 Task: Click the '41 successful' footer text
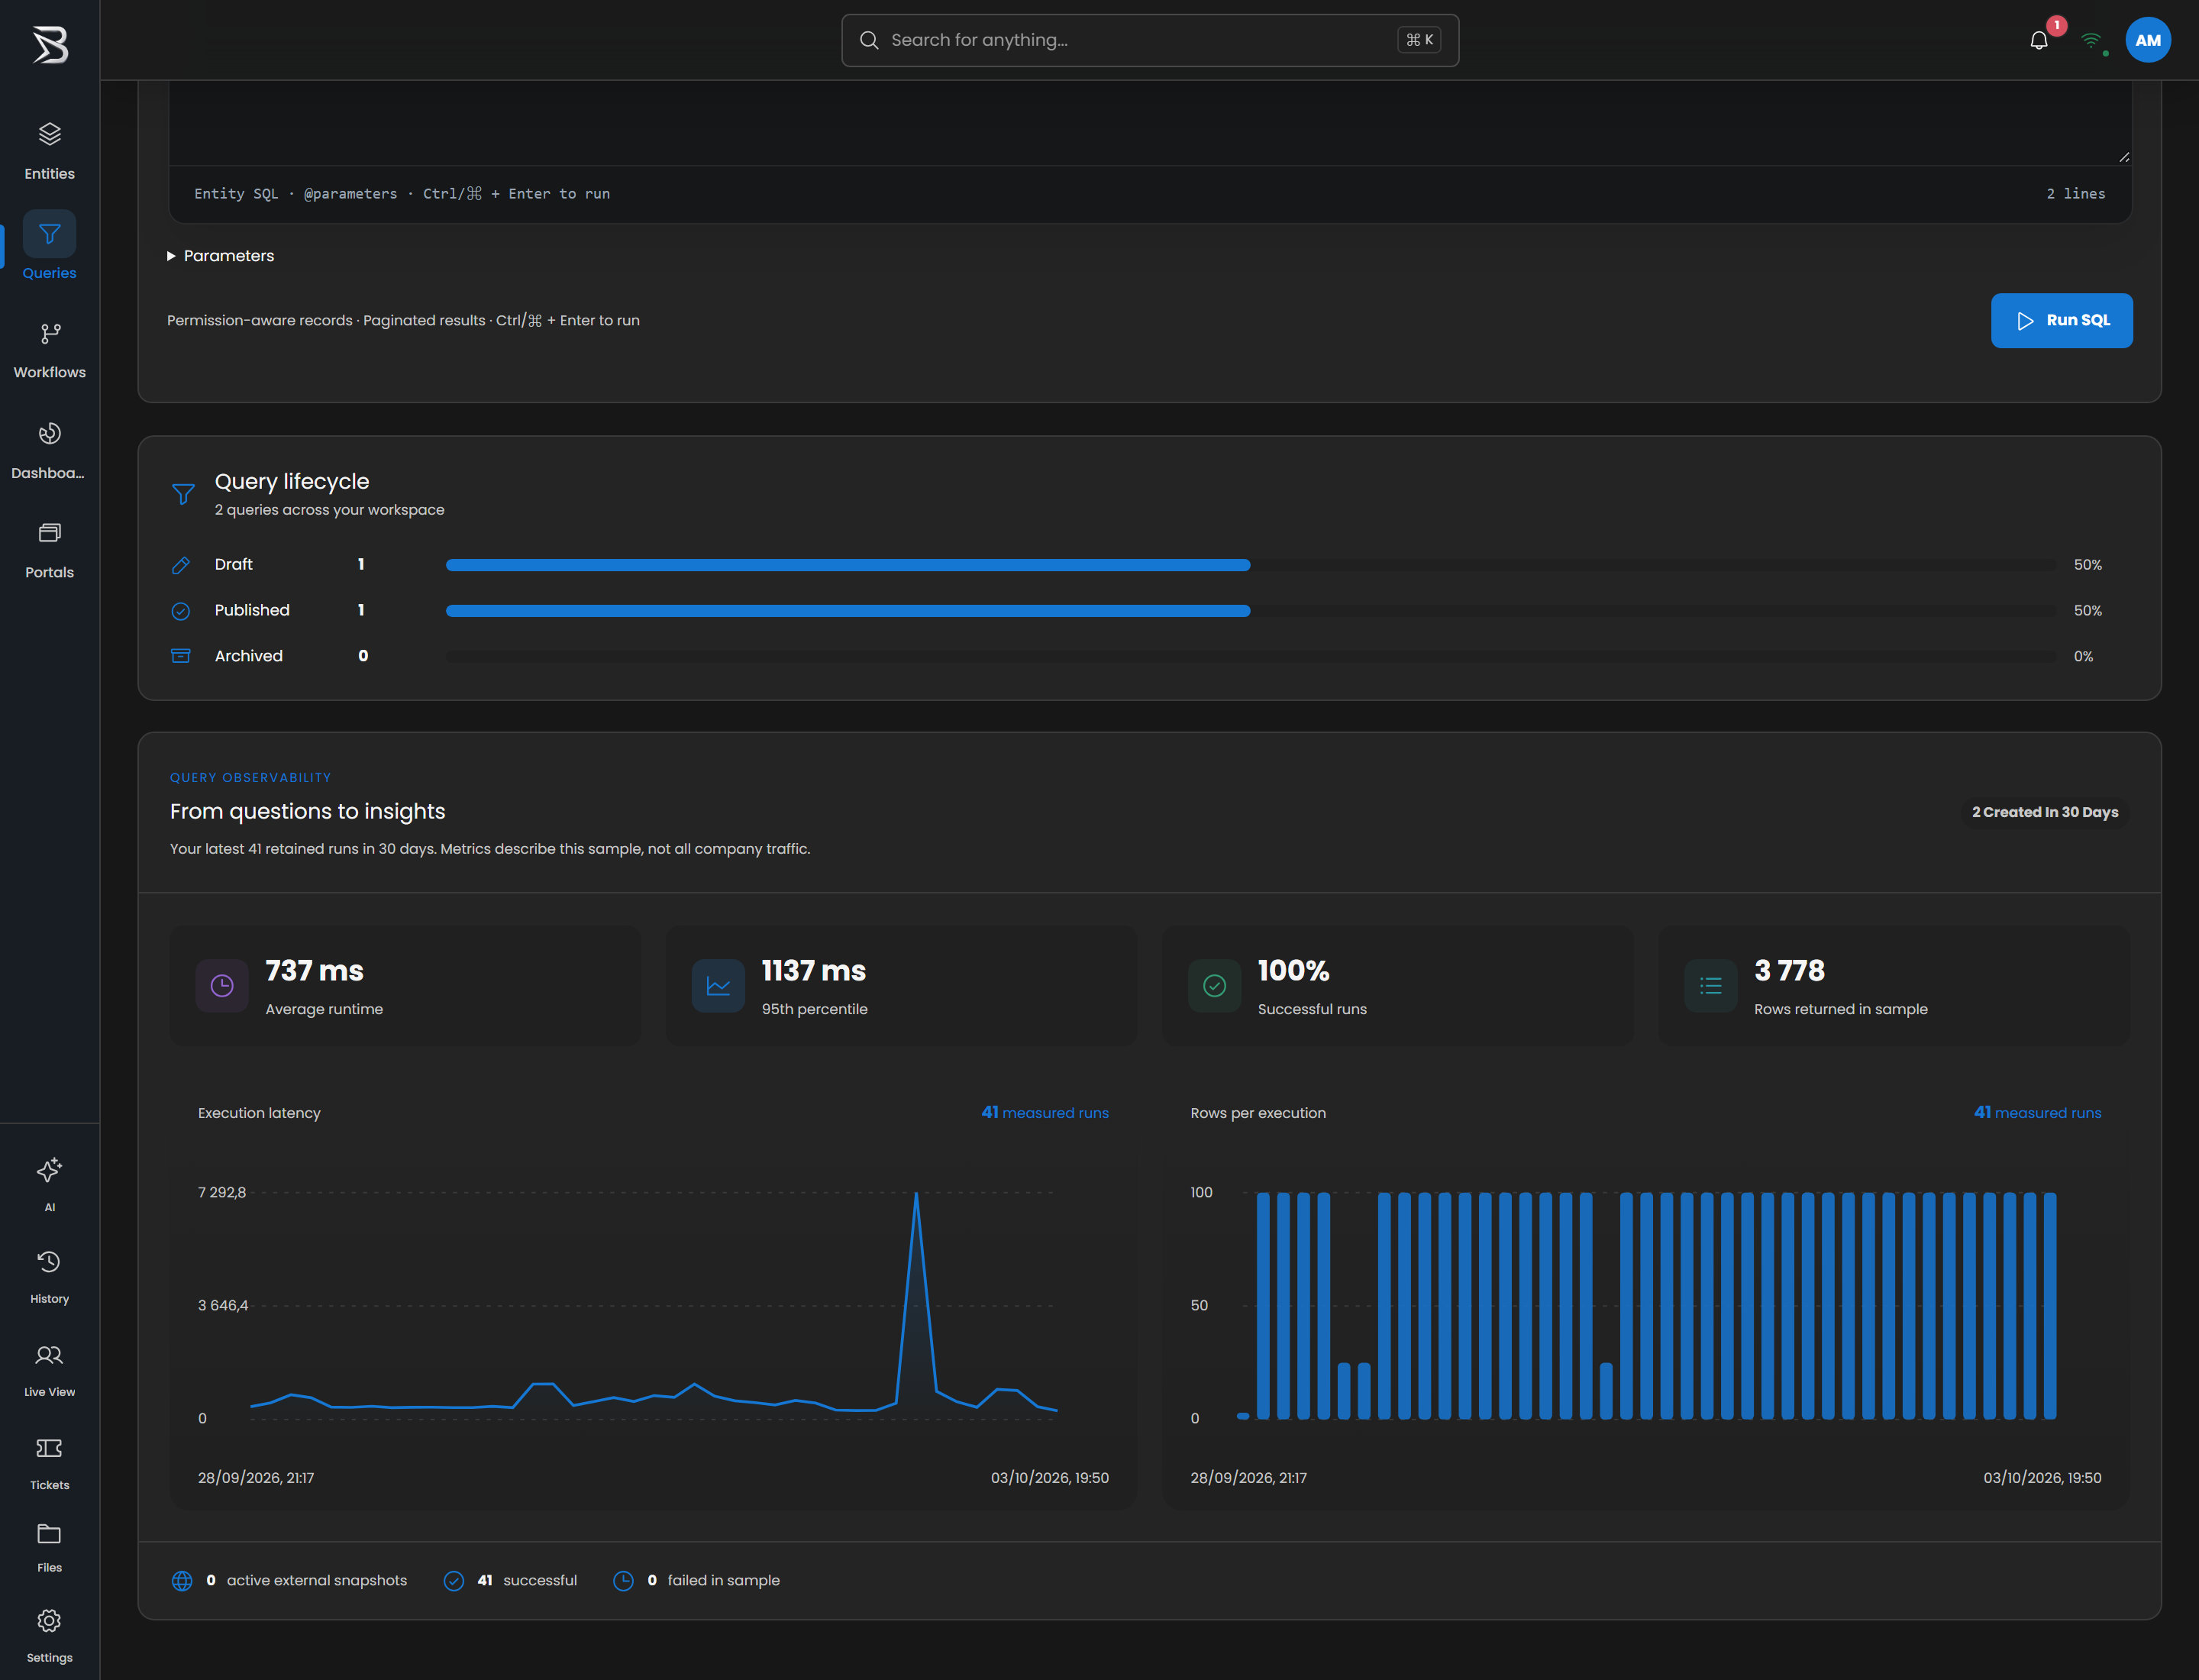point(526,1581)
